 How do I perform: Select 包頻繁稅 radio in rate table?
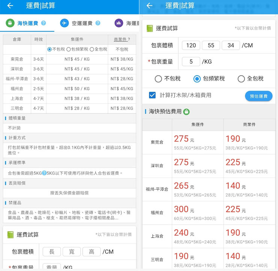coord(68,49)
